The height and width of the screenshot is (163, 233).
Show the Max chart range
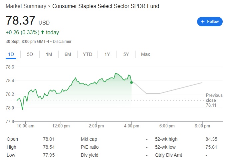(145, 54)
